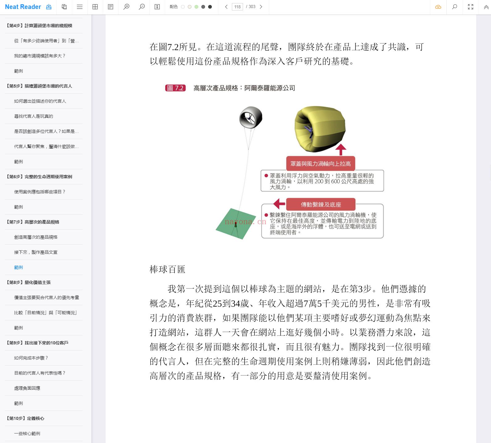Go to previous page arrow
Viewport: 491px width, 443px height.
[x=226, y=7]
